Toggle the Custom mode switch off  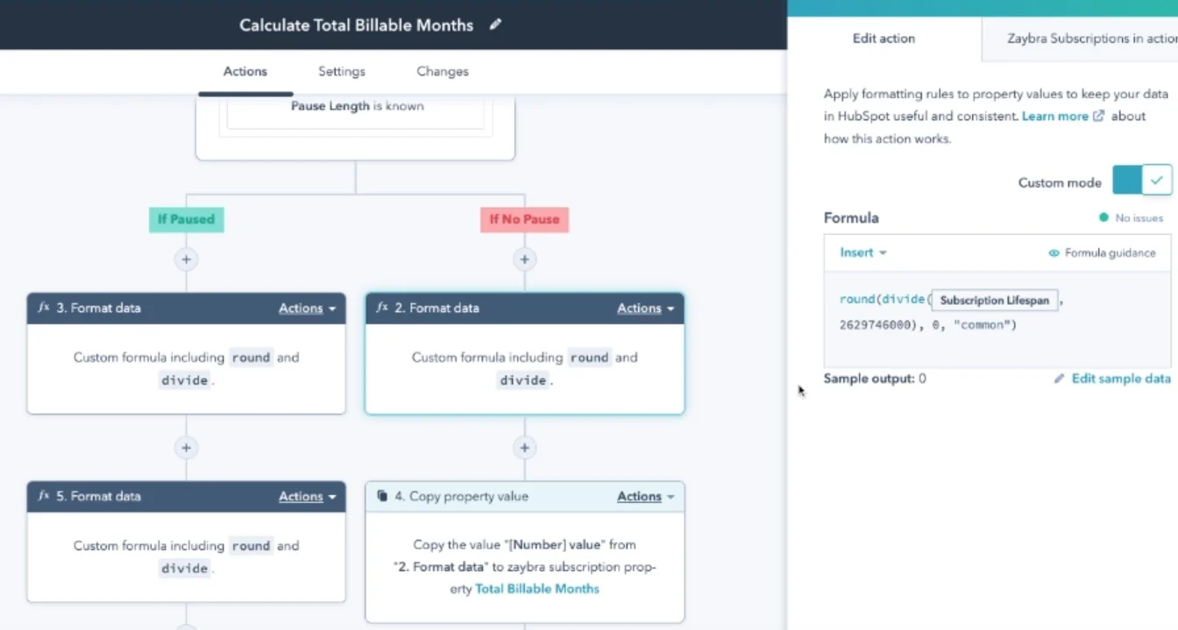point(1141,181)
